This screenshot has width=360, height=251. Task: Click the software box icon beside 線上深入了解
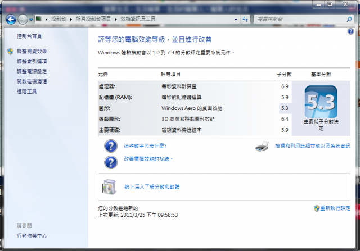click(x=109, y=187)
